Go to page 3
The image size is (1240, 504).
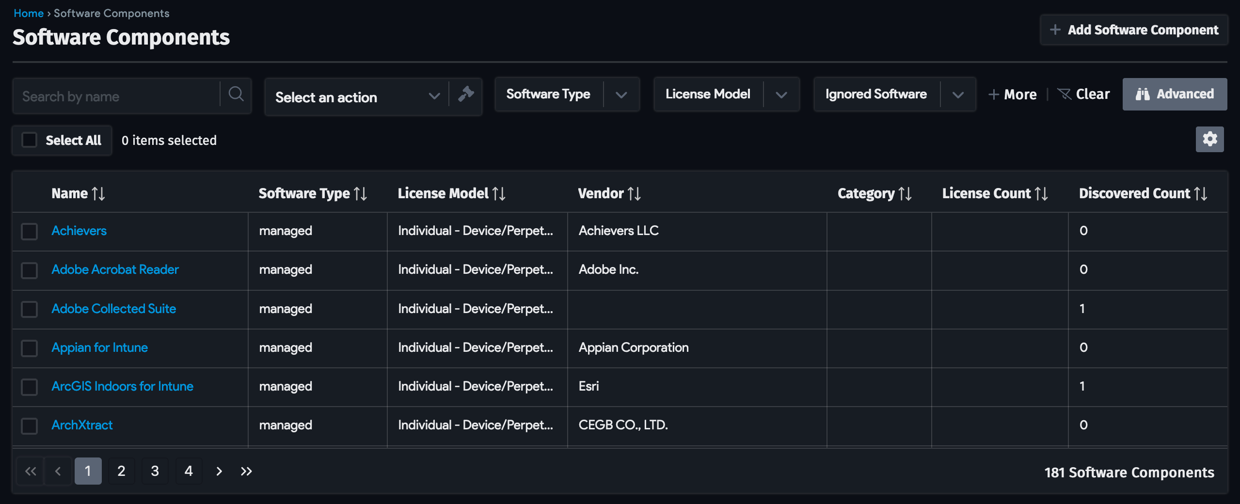(155, 471)
